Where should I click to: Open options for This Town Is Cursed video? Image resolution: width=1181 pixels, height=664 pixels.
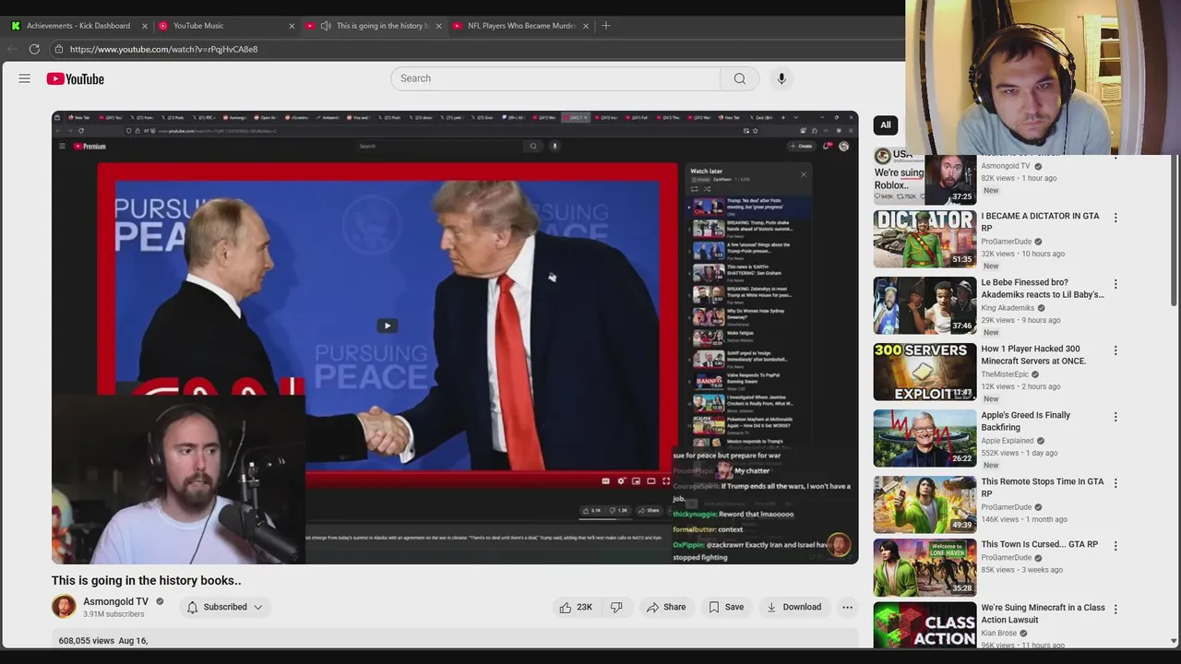pos(1115,547)
